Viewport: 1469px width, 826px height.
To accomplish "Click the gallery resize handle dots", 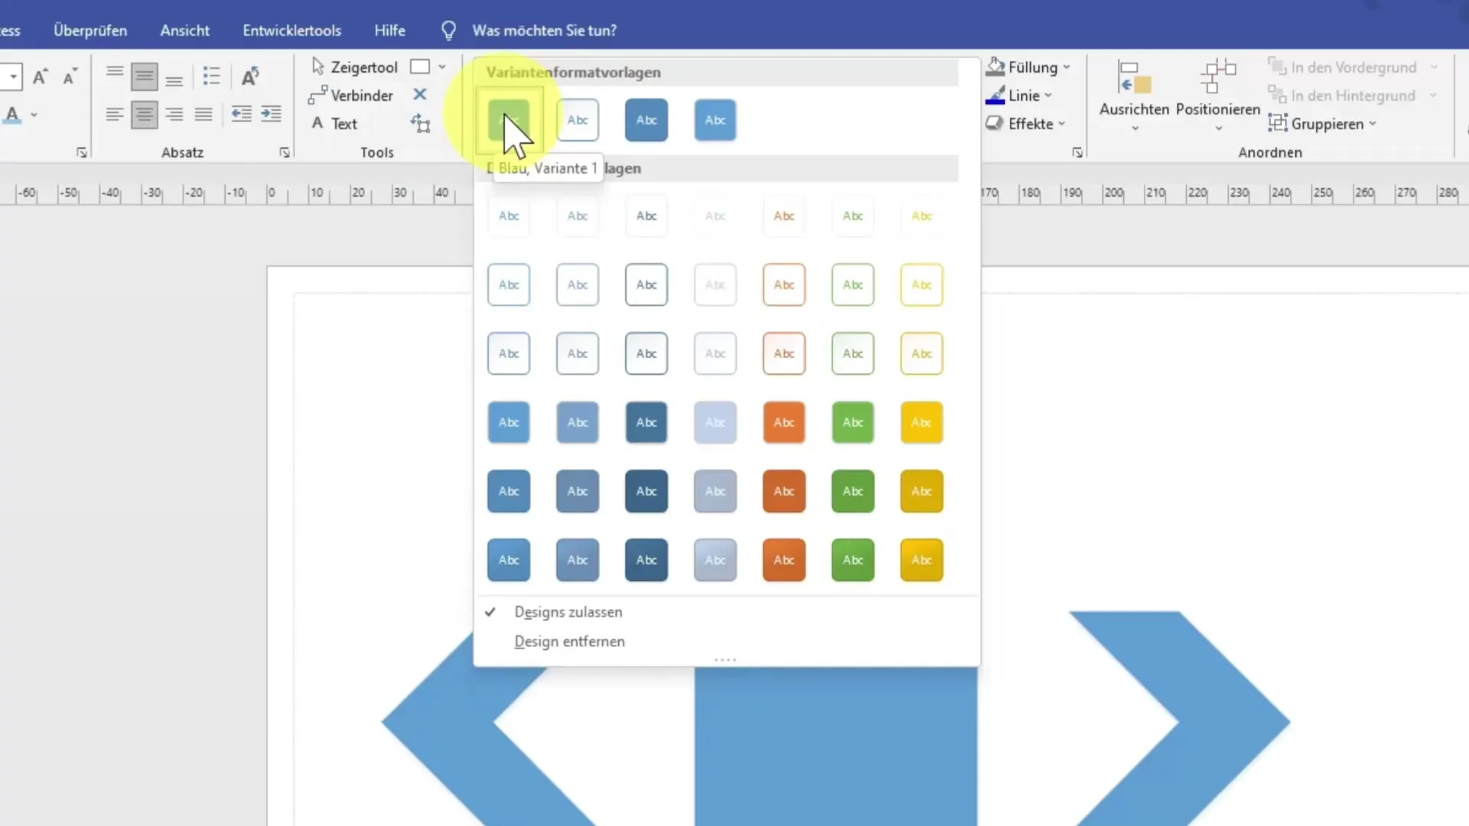I will (725, 659).
